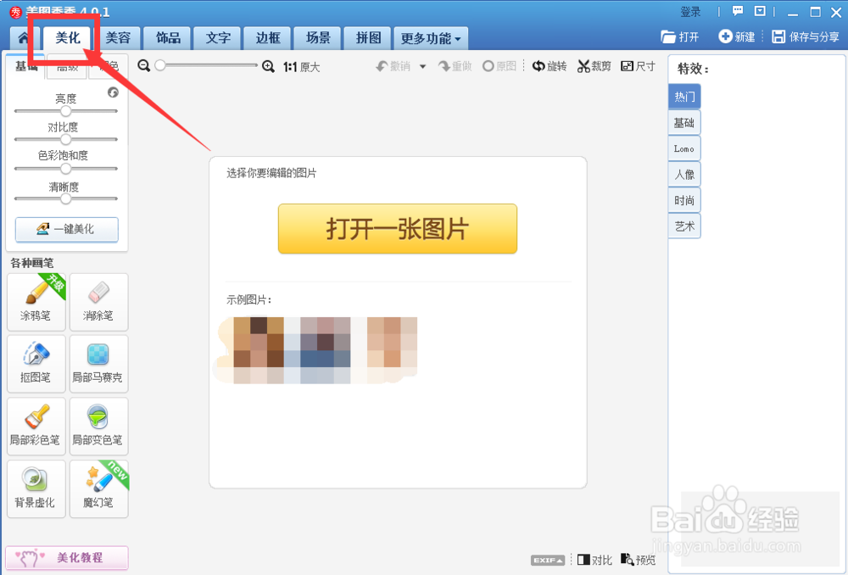Toggle the 对比 compare view
The height and width of the screenshot is (575, 848).
point(594,560)
